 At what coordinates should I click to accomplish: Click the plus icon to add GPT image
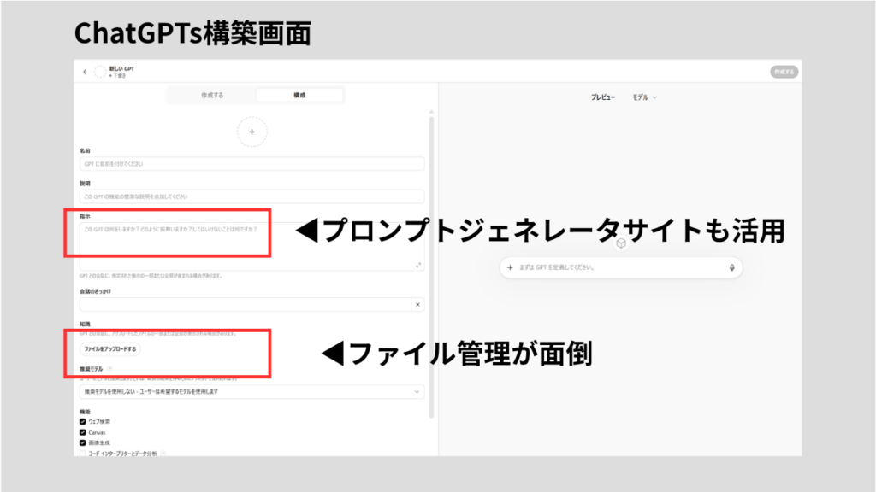252,132
